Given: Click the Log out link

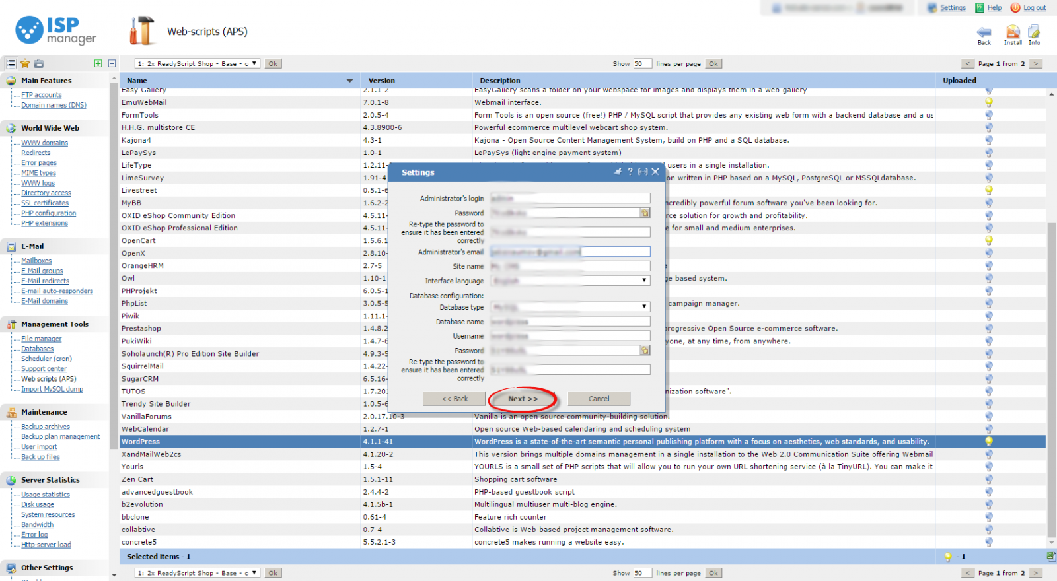Looking at the screenshot, I should point(1035,8).
